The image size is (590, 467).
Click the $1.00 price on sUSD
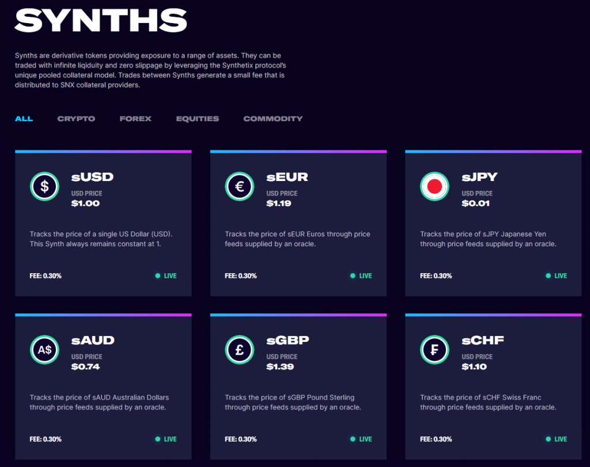point(85,204)
